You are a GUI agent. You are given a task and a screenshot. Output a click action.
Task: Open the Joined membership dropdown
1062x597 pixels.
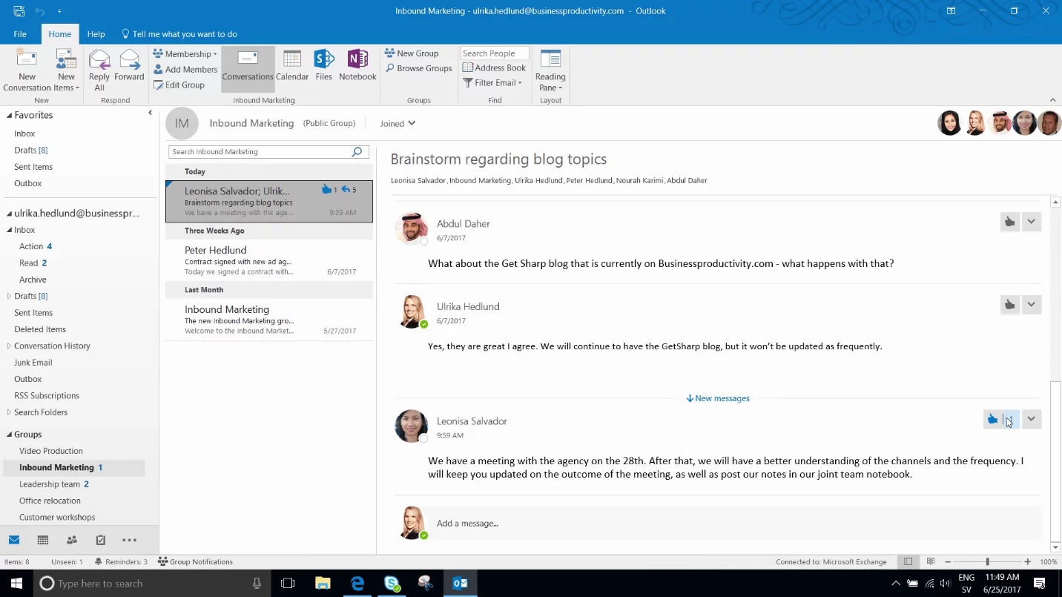(398, 123)
